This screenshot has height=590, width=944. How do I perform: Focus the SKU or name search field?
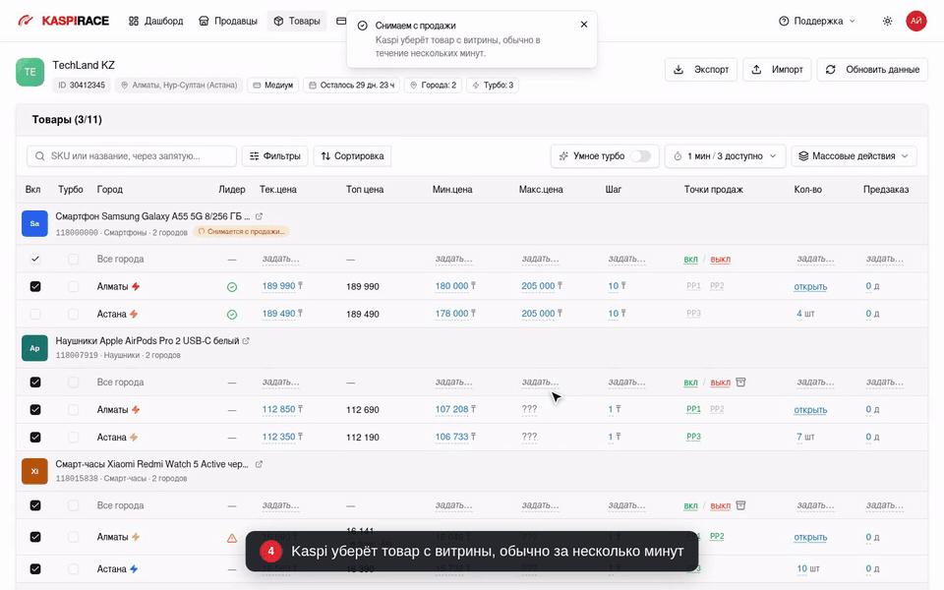tap(132, 156)
